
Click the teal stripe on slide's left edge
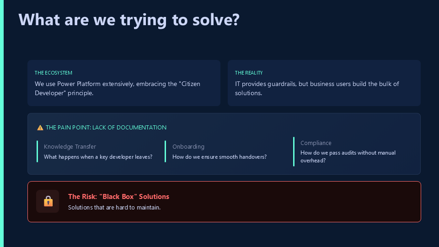[x=1, y=123]
